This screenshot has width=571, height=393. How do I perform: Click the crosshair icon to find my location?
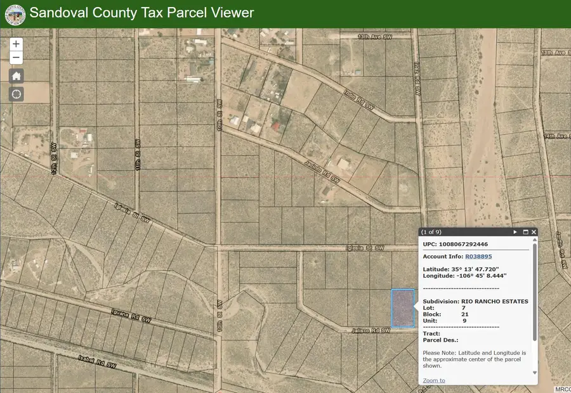coord(15,93)
